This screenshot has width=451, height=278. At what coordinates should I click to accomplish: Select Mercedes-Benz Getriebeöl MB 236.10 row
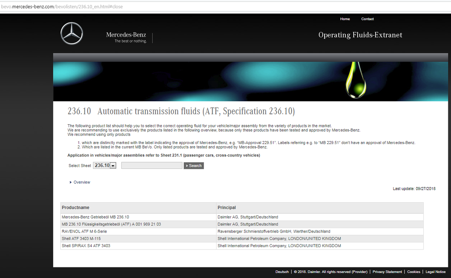pyautogui.click(x=96, y=217)
